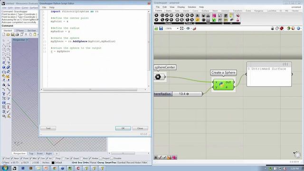304x171 pixels.
Task: Expand the Primitive panel dropdown bar
Action: click(x=190, y=23)
